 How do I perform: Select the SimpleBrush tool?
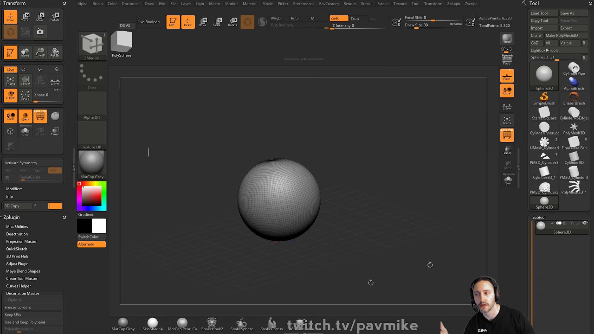[544, 99]
